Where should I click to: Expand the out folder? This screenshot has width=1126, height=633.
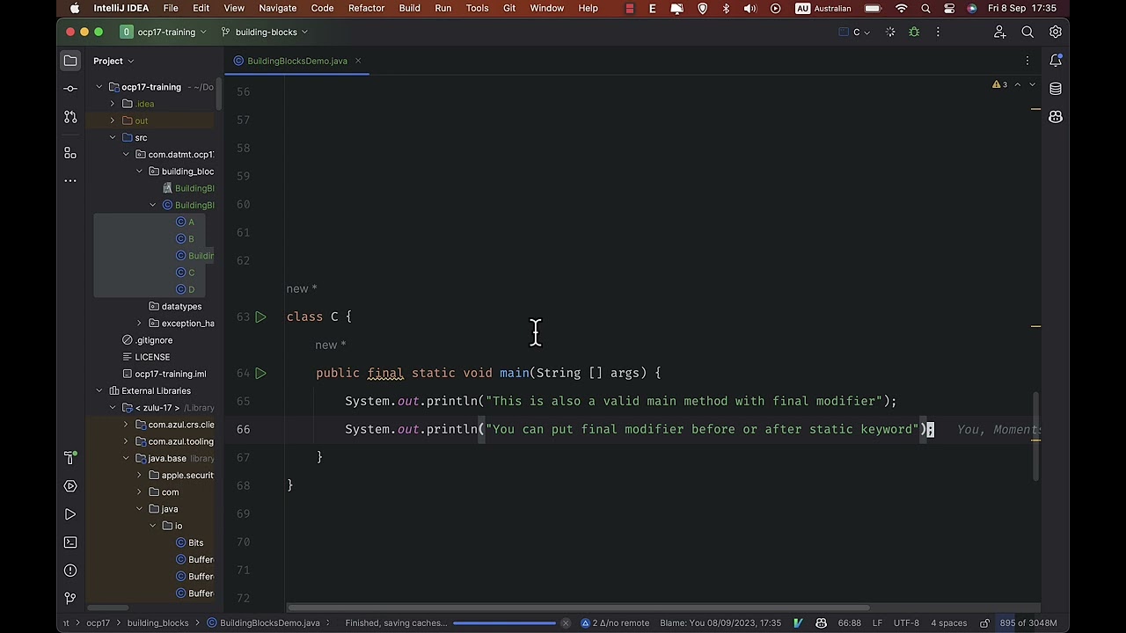pyautogui.click(x=113, y=120)
